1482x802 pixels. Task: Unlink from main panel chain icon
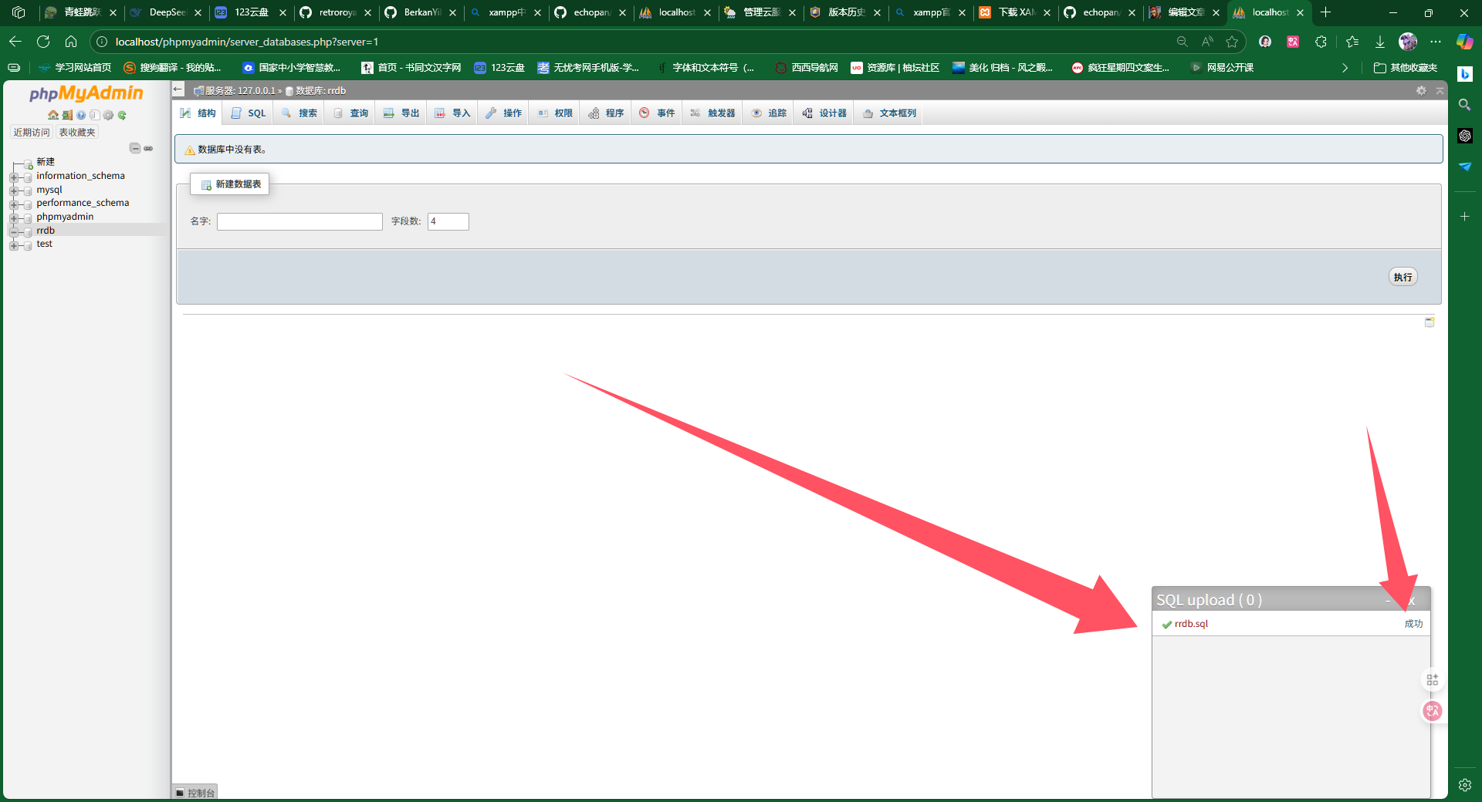(x=148, y=148)
